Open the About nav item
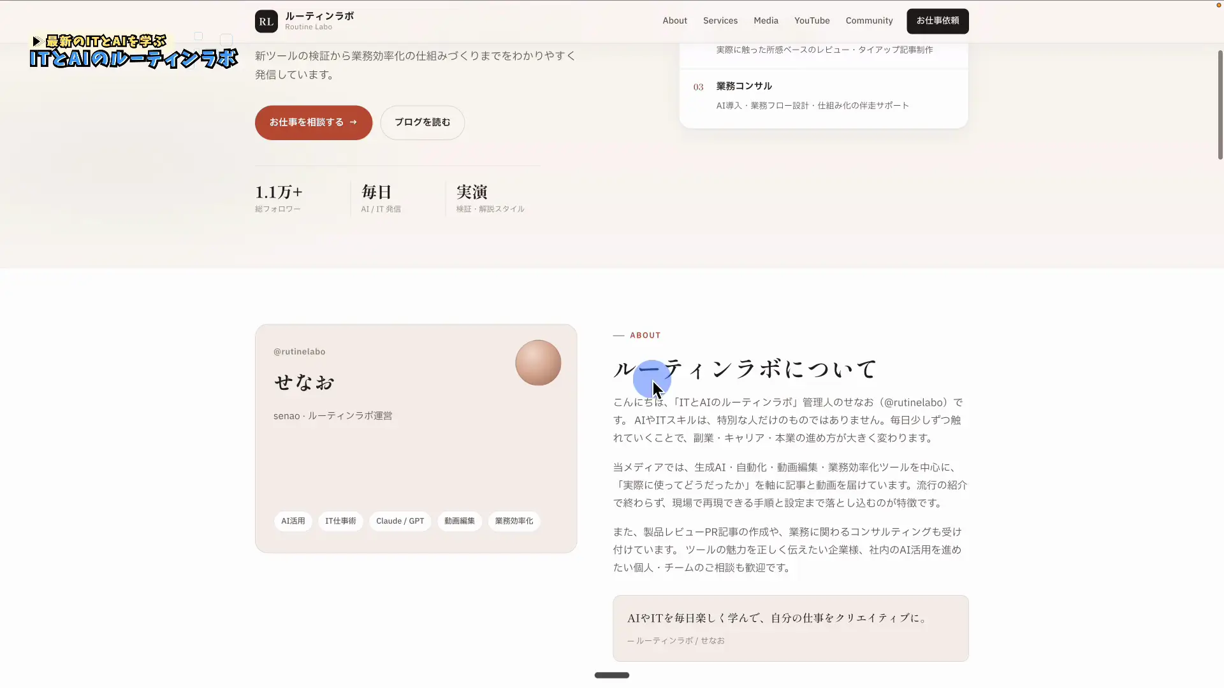Image resolution: width=1224 pixels, height=688 pixels. pyautogui.click(x=674, y=20)
